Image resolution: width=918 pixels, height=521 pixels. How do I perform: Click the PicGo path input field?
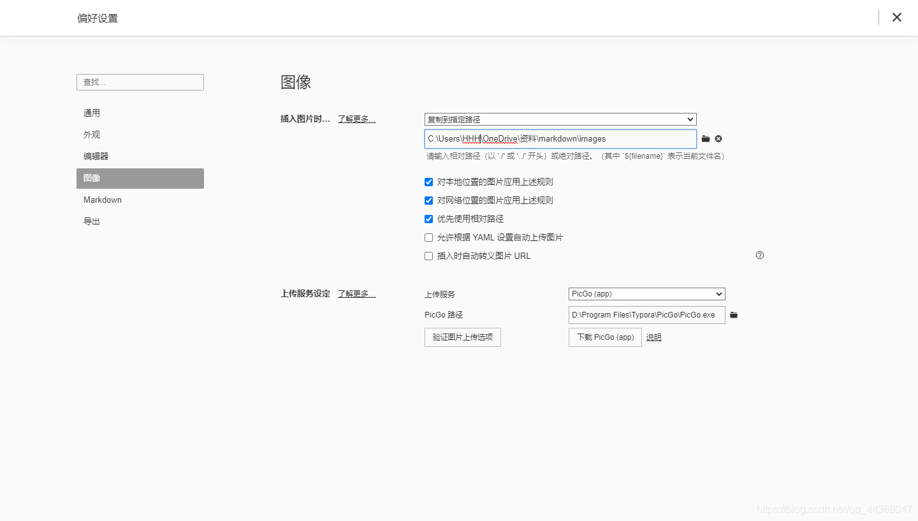click(647, 315)
